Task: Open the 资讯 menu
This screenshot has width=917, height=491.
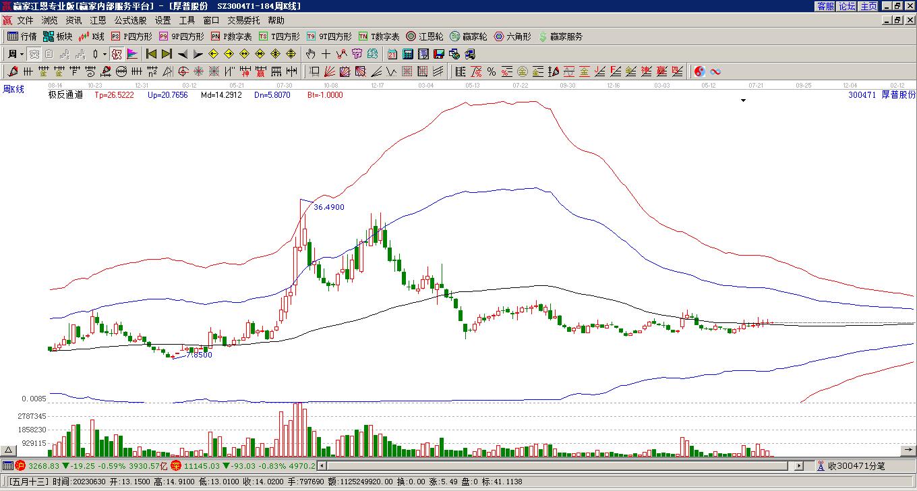Action: tap(73, 21)
